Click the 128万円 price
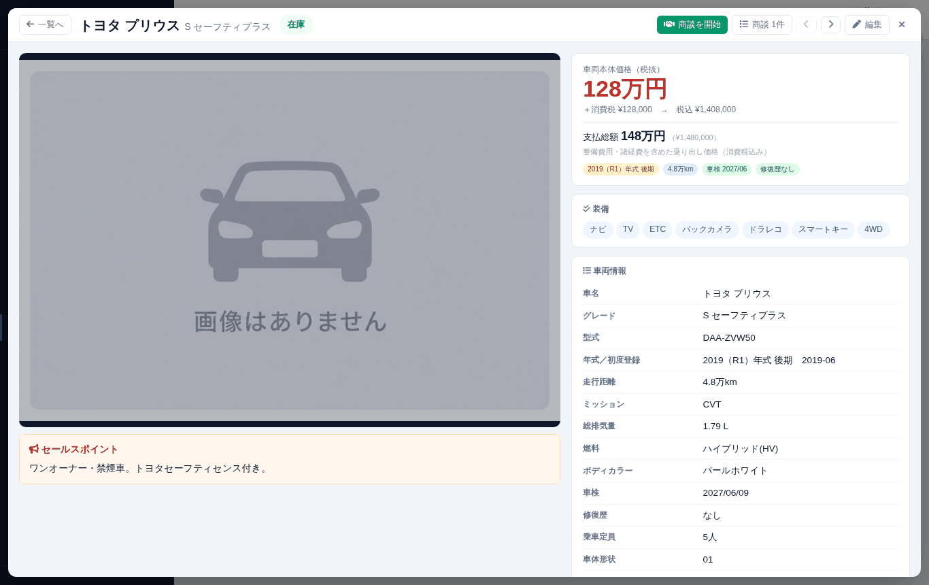The image size is (929, 585). click(x=625, y=89)
